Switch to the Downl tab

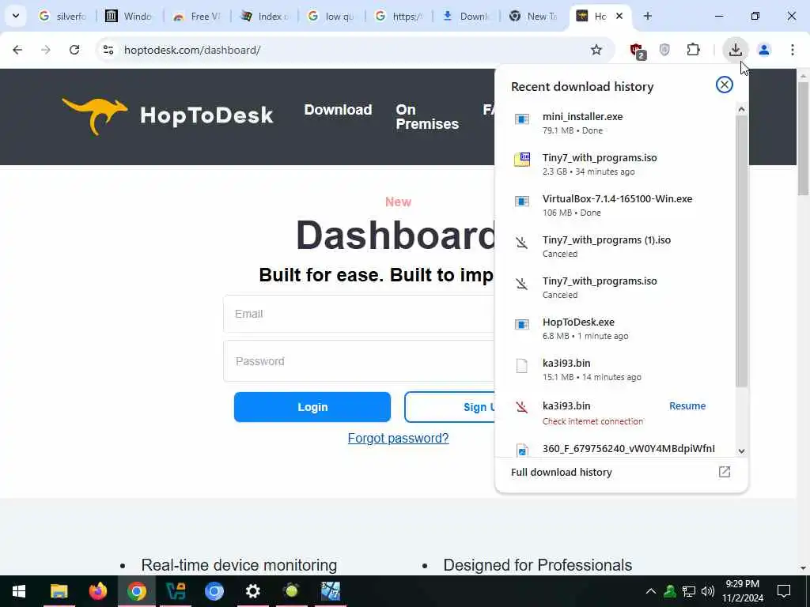pos(465,16)
